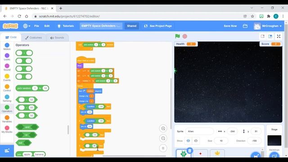Open the language globe dropdown
This screenshot has width=288, height=162.
[27, 26]
